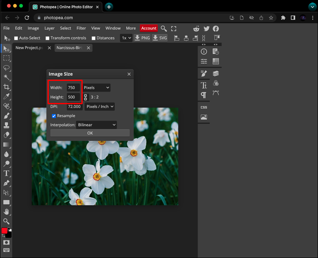Open the Pixels unit dropdown

[96, 88]
